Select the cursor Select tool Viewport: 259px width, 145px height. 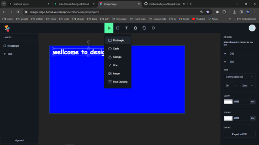(x=109, y=28)
